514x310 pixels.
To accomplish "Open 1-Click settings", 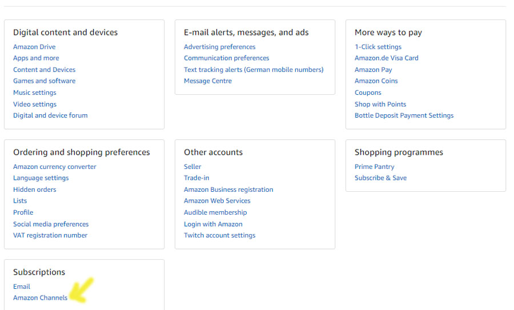I will [378, 47].
